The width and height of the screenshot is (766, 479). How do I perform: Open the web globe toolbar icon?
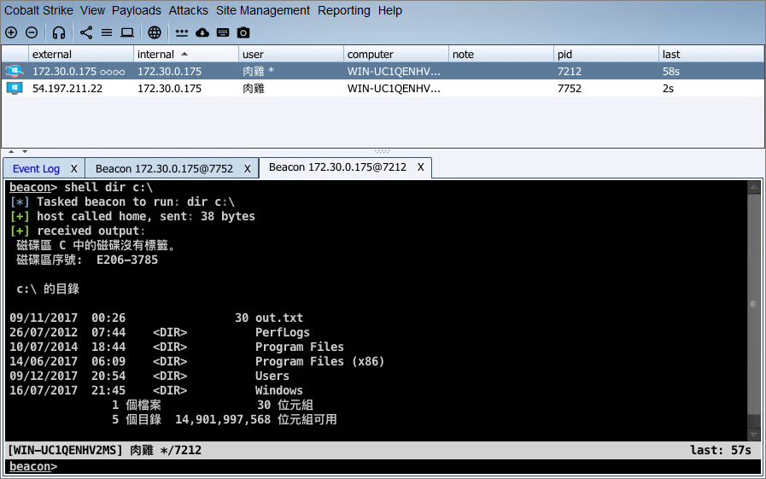point(155,32)
